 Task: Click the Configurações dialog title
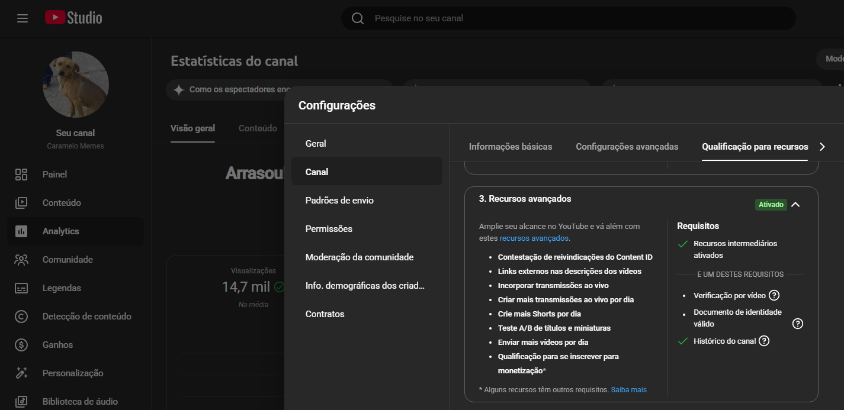(337, 106)
